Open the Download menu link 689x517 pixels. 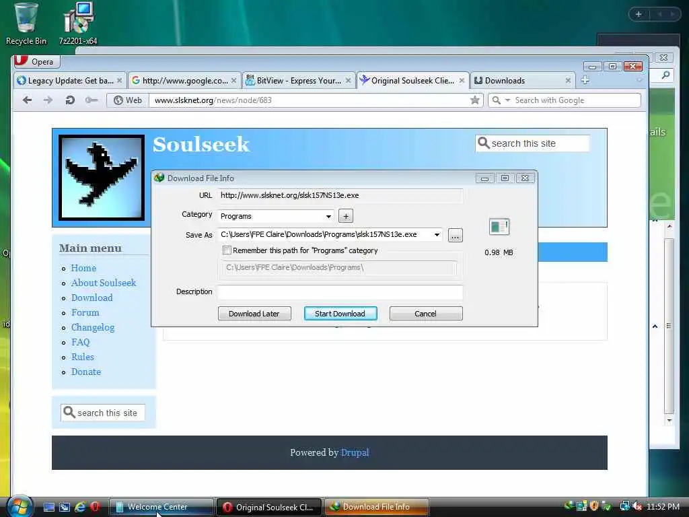[92, 298]
